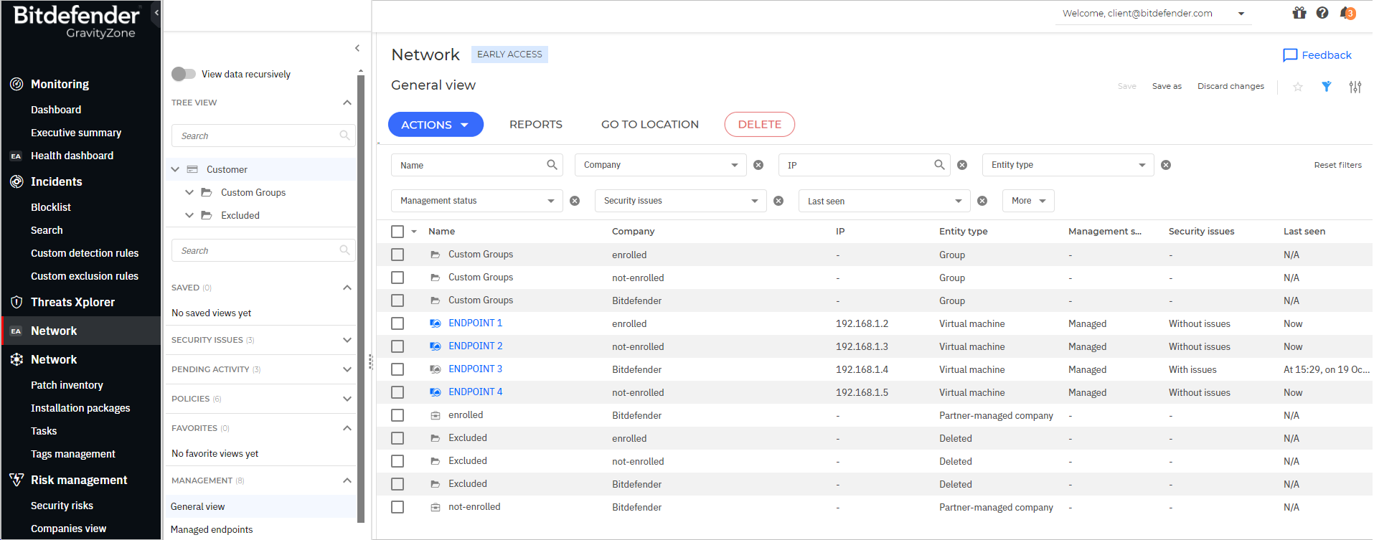Click Reset filters link

click(x=1337, y=165)
